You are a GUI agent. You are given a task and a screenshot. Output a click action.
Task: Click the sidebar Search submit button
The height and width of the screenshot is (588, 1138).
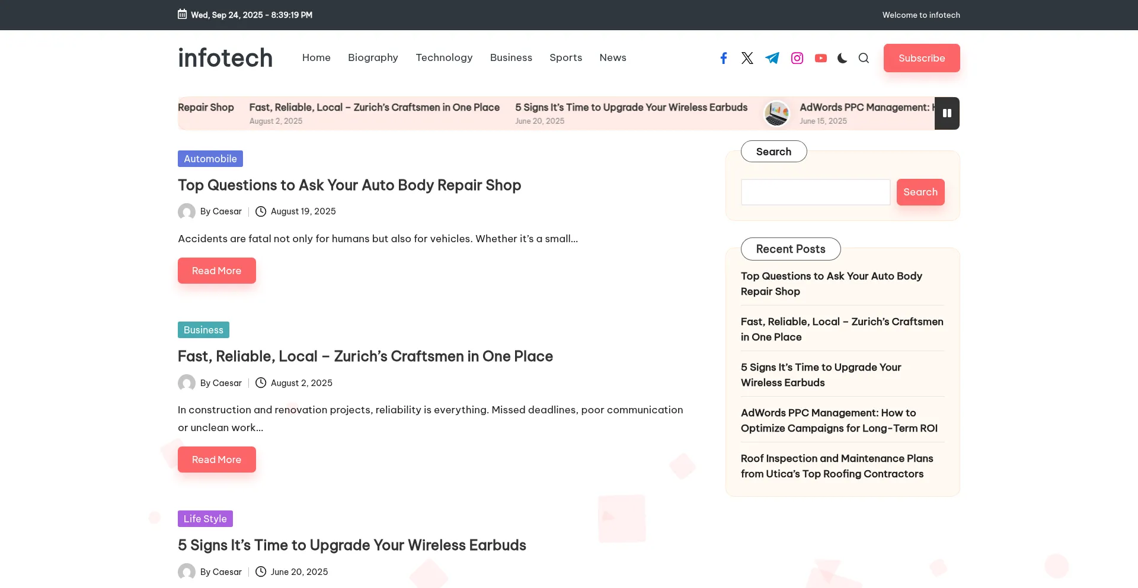tap(920, 192)
